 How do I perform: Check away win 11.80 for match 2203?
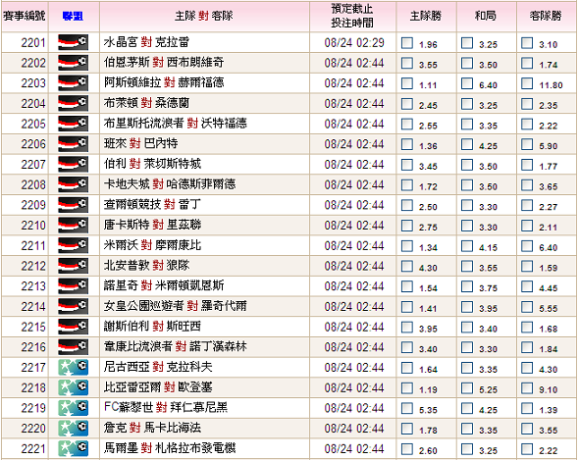(x=527, y=83)
